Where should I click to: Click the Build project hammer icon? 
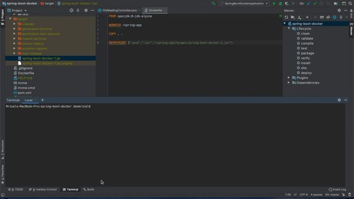click(214, 3)
